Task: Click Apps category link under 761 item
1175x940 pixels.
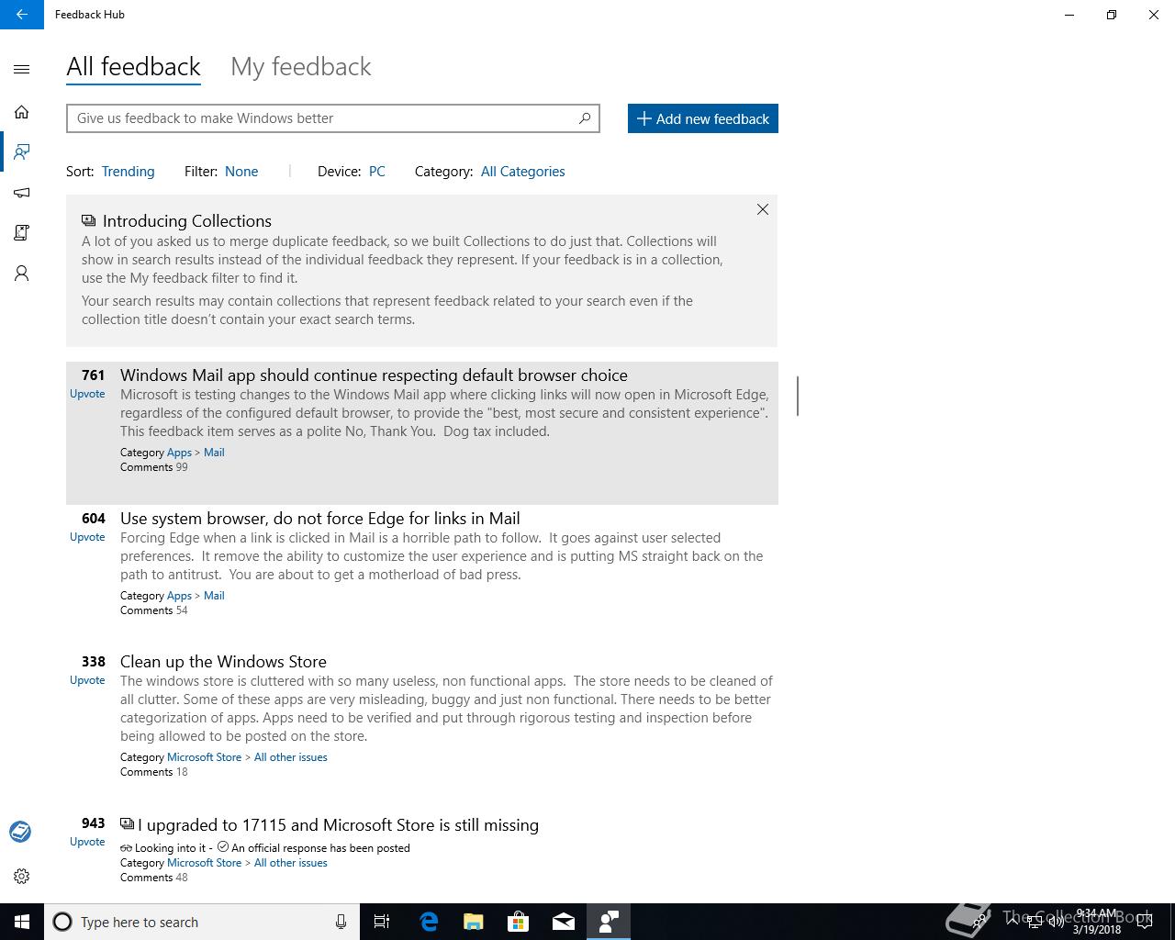Action: pyautogui.click(x=179, y=453)
